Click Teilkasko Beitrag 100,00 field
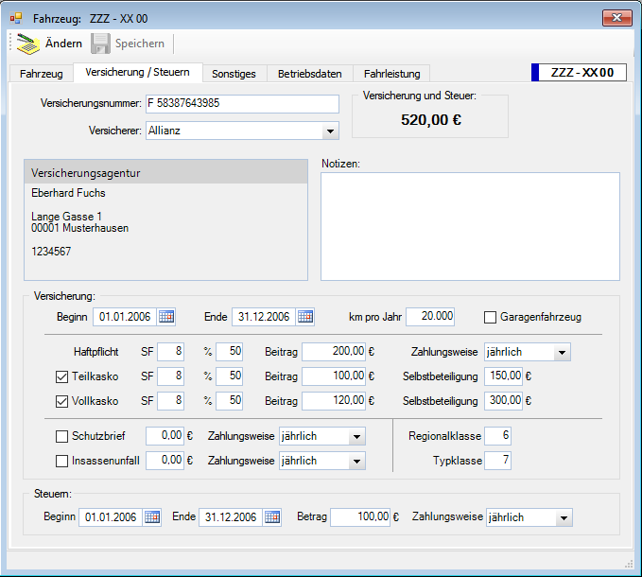The image size is (642, 577). [x=334, y=376]
